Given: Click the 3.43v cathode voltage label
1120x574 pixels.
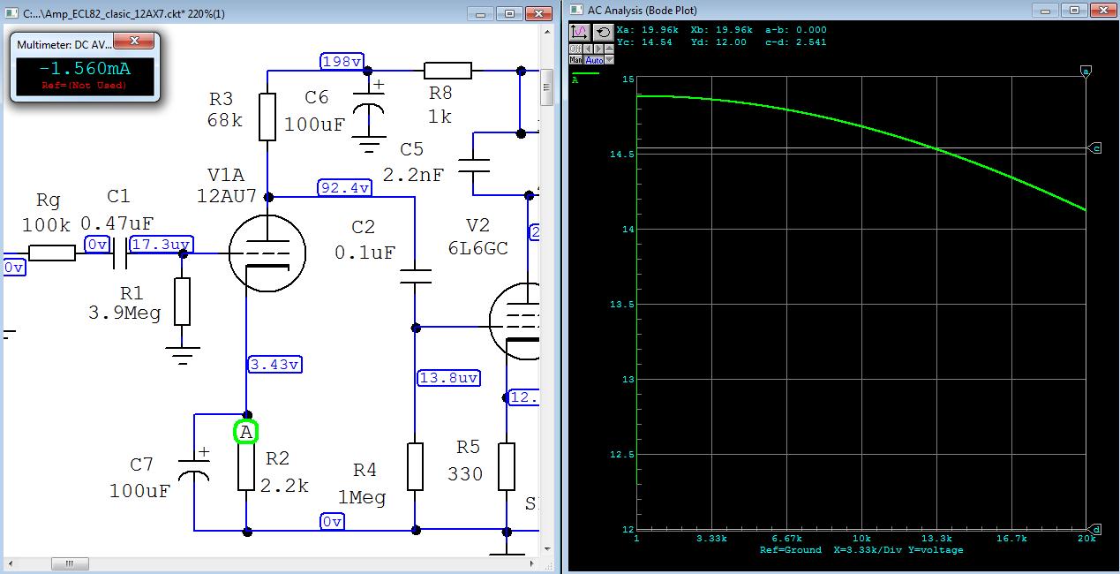Looking at the screenshot, I should (x=275, y=364).
